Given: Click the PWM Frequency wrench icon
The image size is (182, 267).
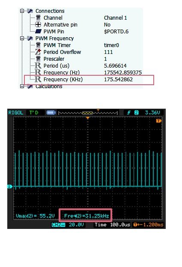Looking at the screenshot, I should [30, 39].
